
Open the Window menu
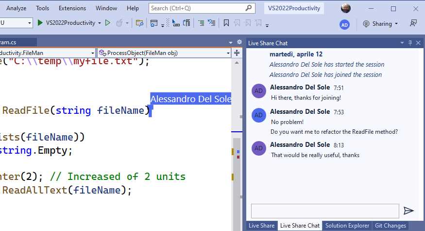[x=106, y=8]
